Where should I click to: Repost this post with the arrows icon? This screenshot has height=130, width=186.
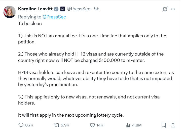click(x=57, y=125)
